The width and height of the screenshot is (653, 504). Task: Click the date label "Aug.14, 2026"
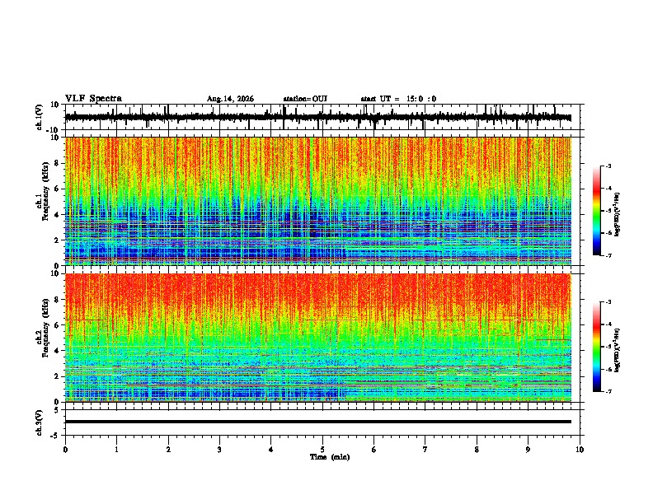pyautogui.click(x=230, y=99)
